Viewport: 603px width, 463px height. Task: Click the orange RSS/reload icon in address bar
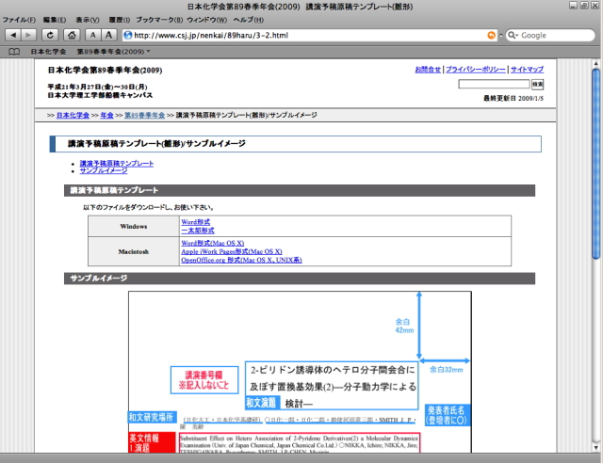pyautogui.click(x=491, y=36)
